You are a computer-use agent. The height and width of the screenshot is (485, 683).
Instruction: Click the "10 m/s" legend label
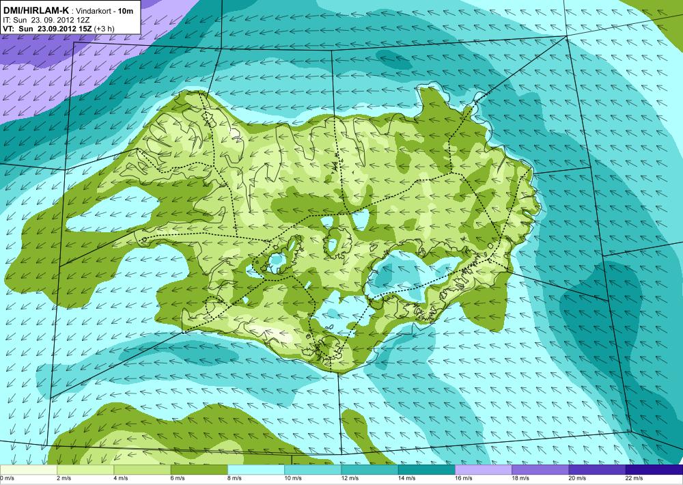pos(293,478)
